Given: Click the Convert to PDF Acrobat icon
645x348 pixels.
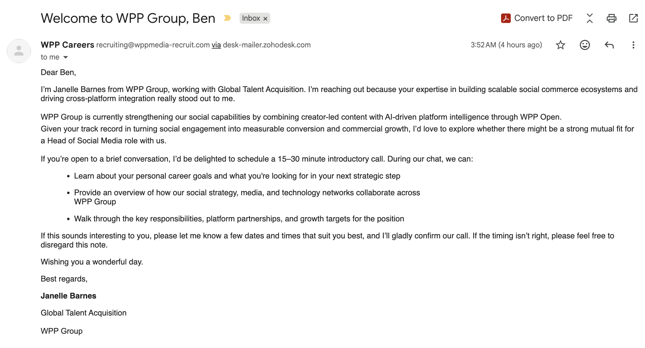Looking at the screenshot, I should coord(506,18).
